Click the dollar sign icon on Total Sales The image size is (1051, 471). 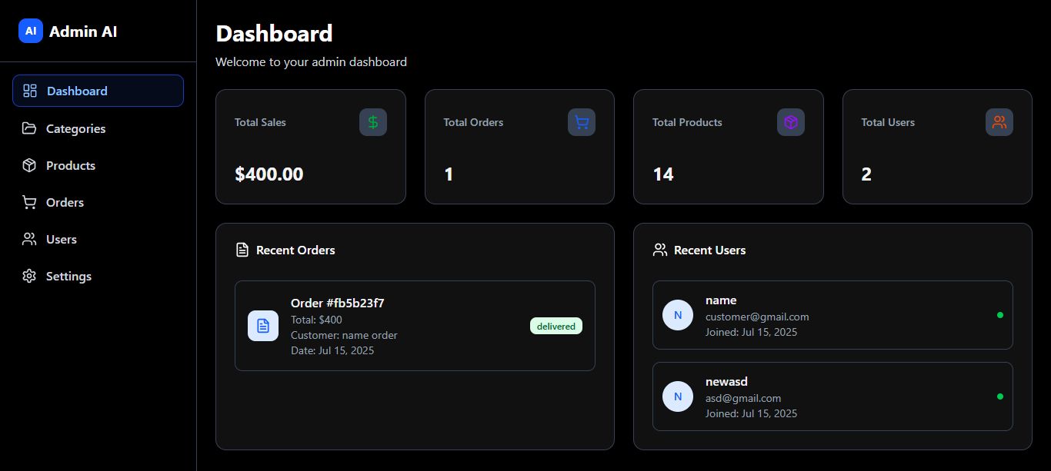[373, 122]
